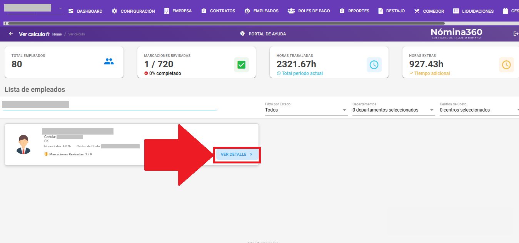Click the Home breadcrumb link
Screen dimensions: 519x243
tap(57, 34)
